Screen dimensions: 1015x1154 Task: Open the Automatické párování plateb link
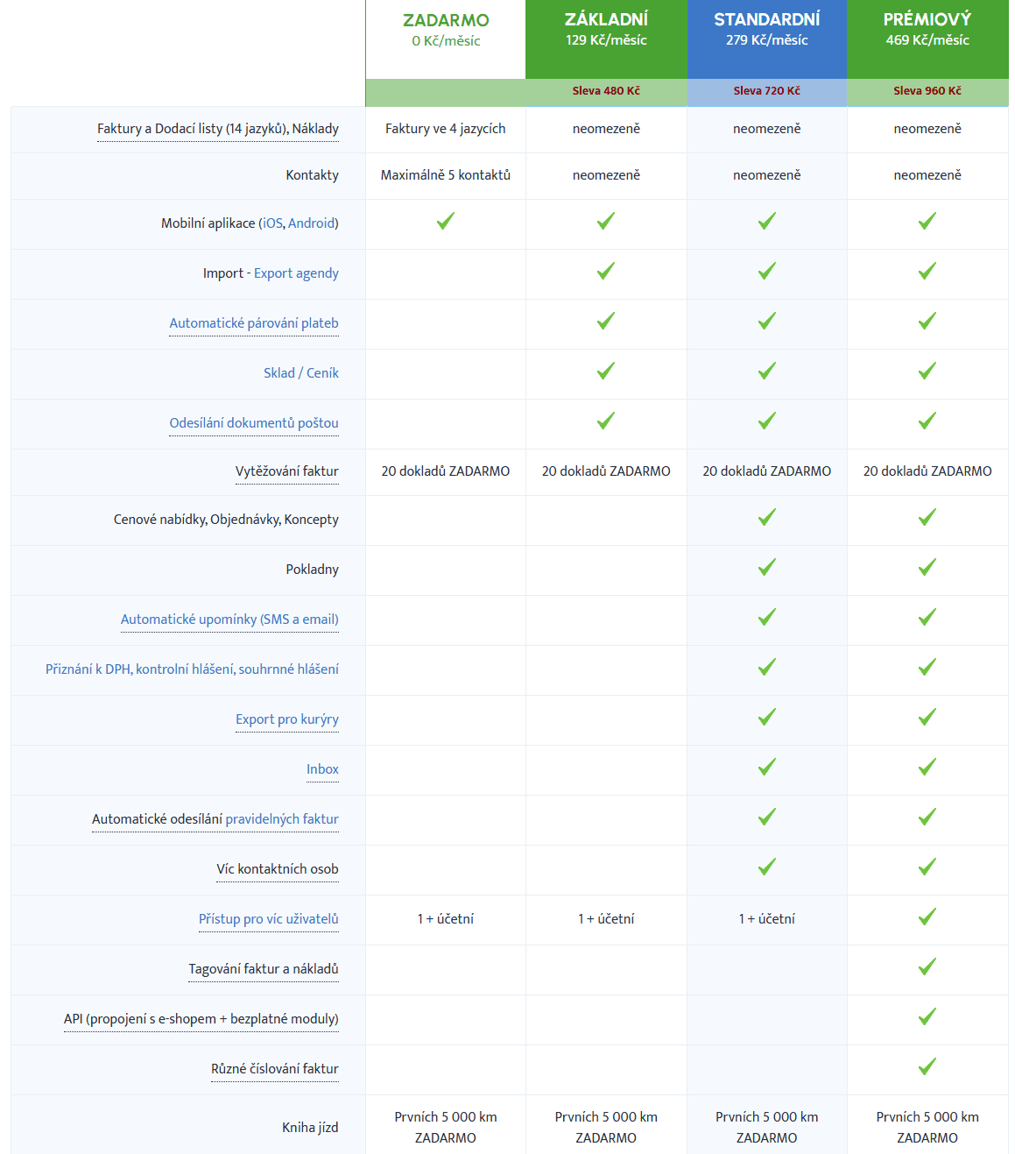(254, 323)
